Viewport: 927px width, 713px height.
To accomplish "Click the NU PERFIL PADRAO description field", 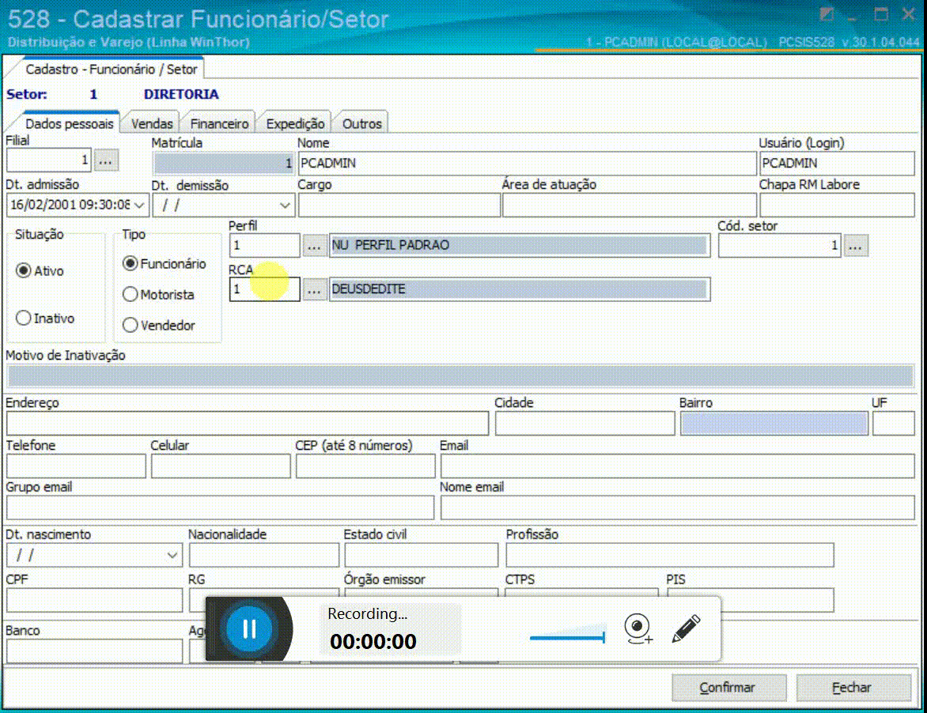I will pos(519,246).
